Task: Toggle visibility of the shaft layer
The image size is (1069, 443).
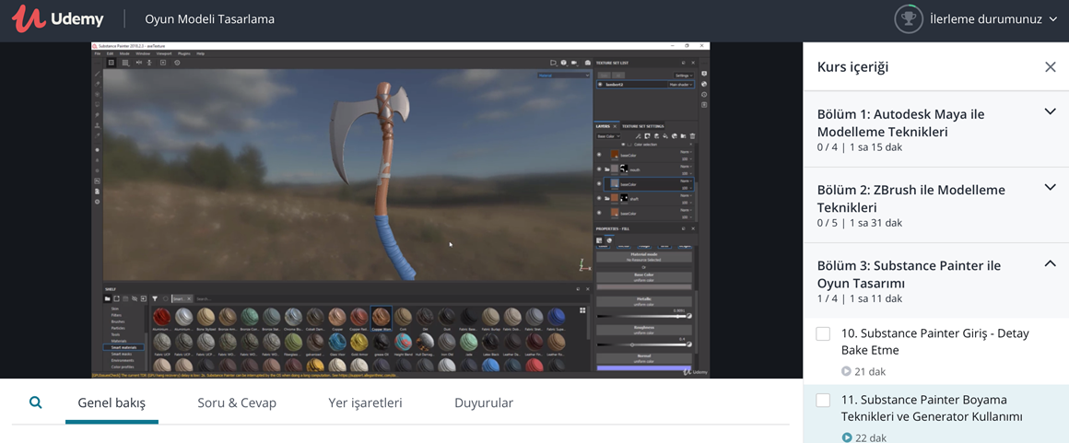Action: tap(599, 198)
